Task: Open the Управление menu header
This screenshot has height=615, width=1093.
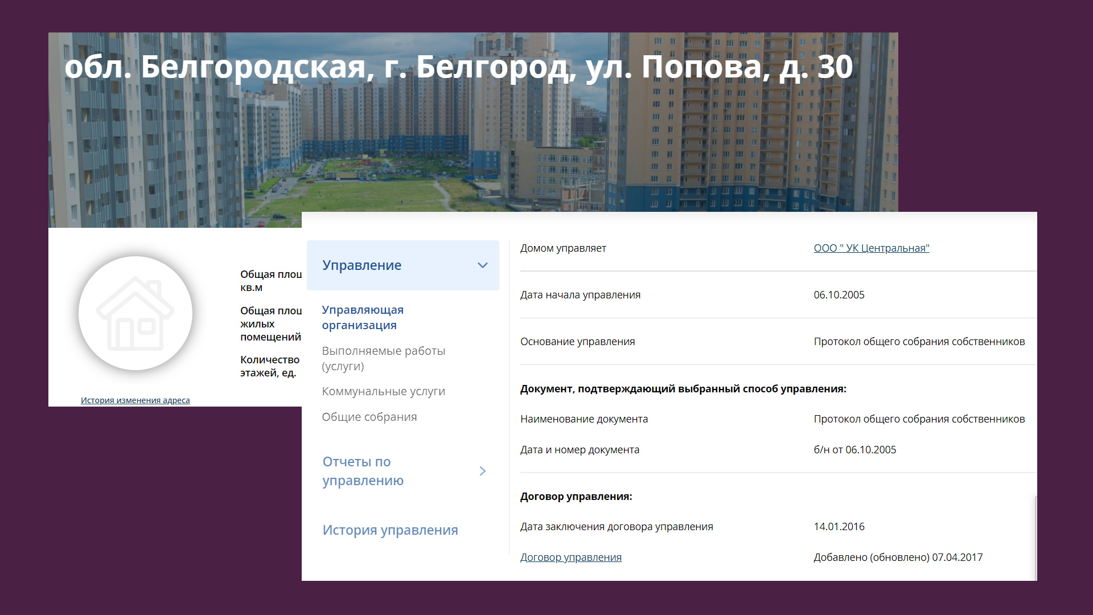Action: click(x=362, y=265)
